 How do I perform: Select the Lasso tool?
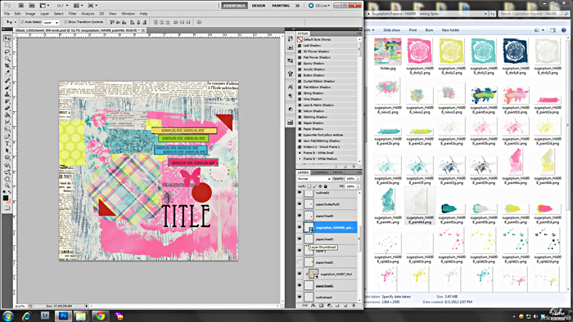[7, 52]
